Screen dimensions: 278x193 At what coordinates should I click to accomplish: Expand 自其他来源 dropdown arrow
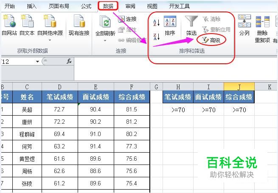(50, 40)
